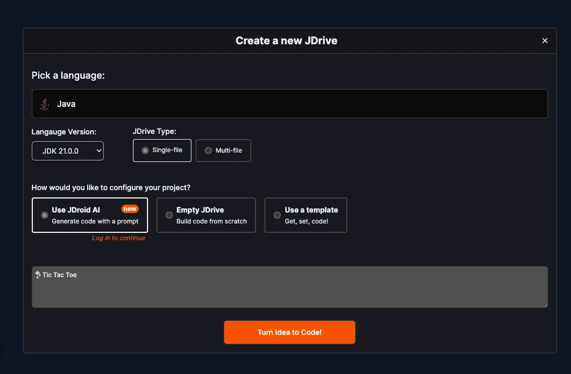This screenshot has height=374, width=571.
Task: Click the 'Build code from scratch' card
Action: (206, 215)
